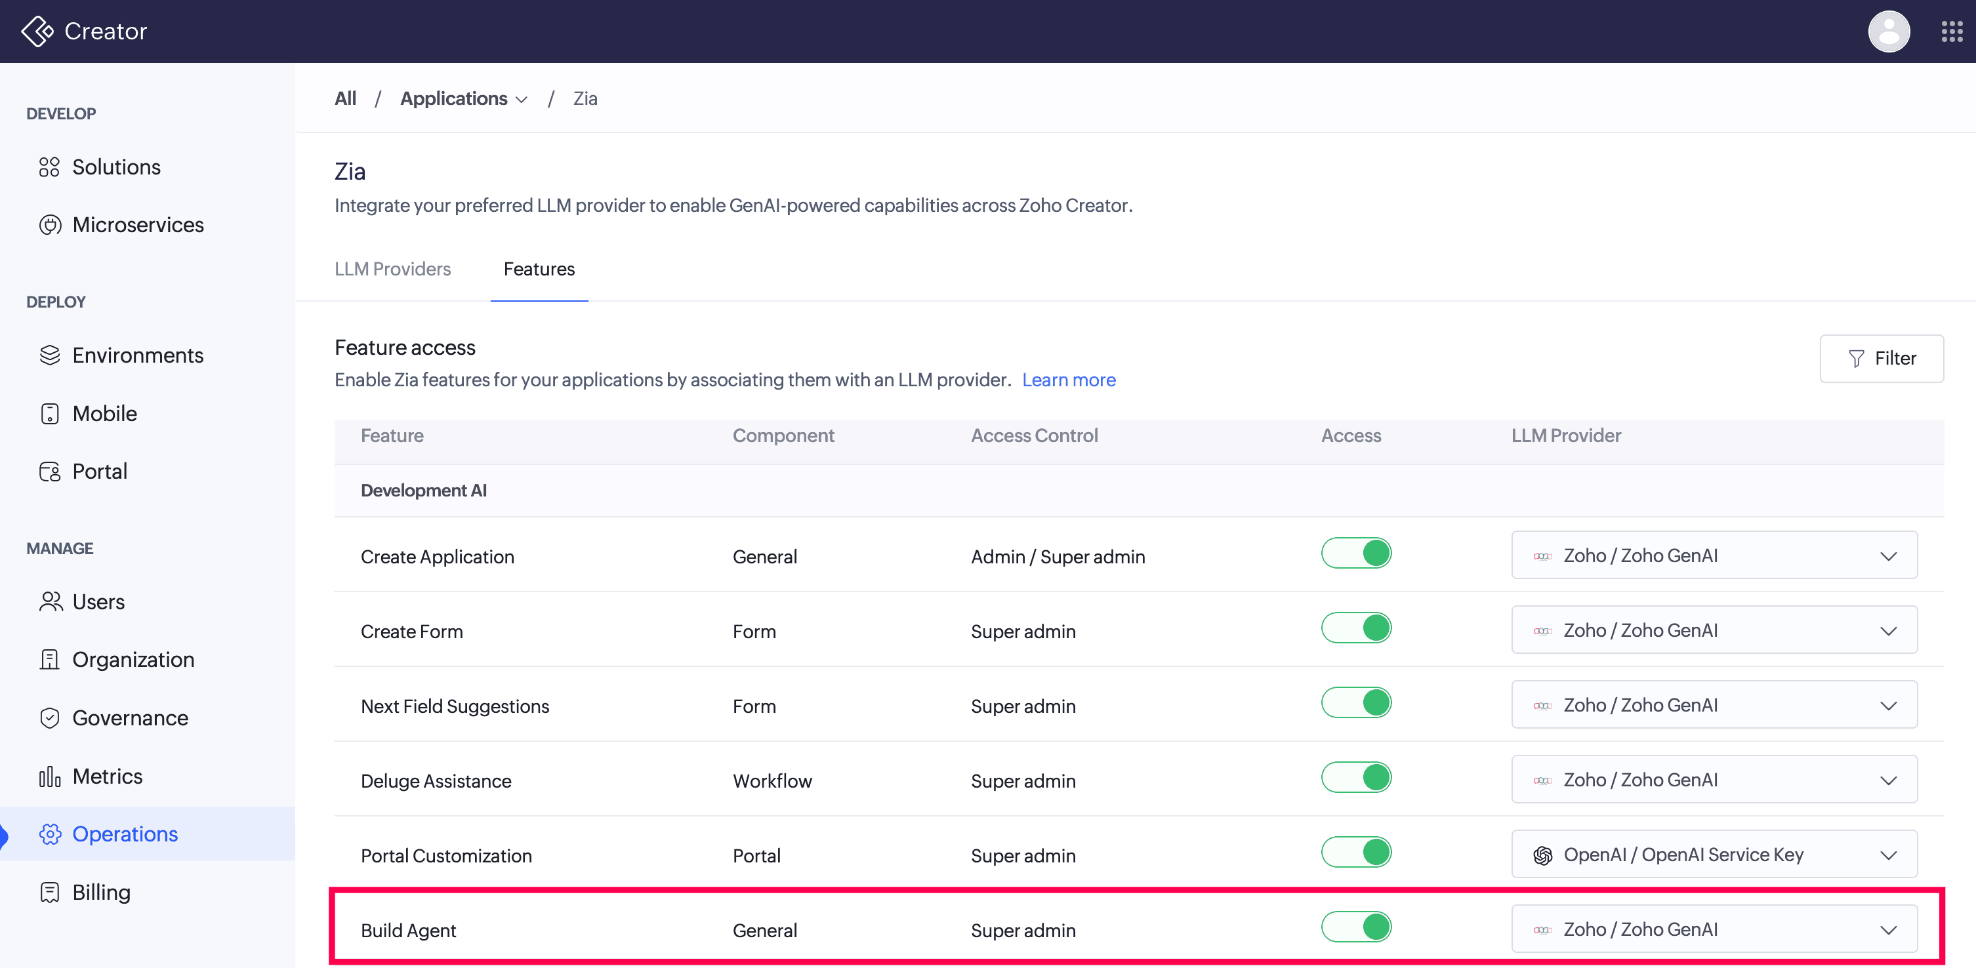Expand the LLM provider dropdown for Portal Customization
This screenshot has width=1976, height=968.
point(1714,855)
